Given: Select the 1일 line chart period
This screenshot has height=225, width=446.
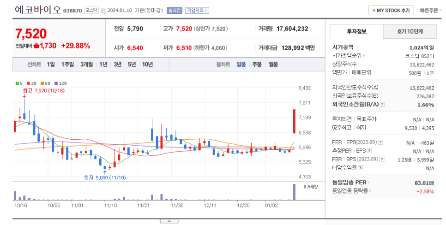Looking at the screenshot, I should [x=51, y=65].
